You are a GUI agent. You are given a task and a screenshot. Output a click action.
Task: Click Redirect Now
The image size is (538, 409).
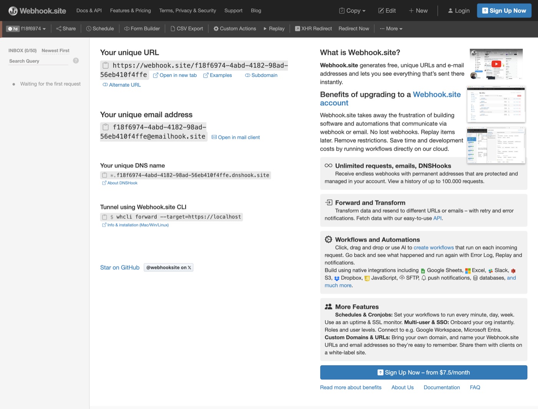(x=354, y=29)
